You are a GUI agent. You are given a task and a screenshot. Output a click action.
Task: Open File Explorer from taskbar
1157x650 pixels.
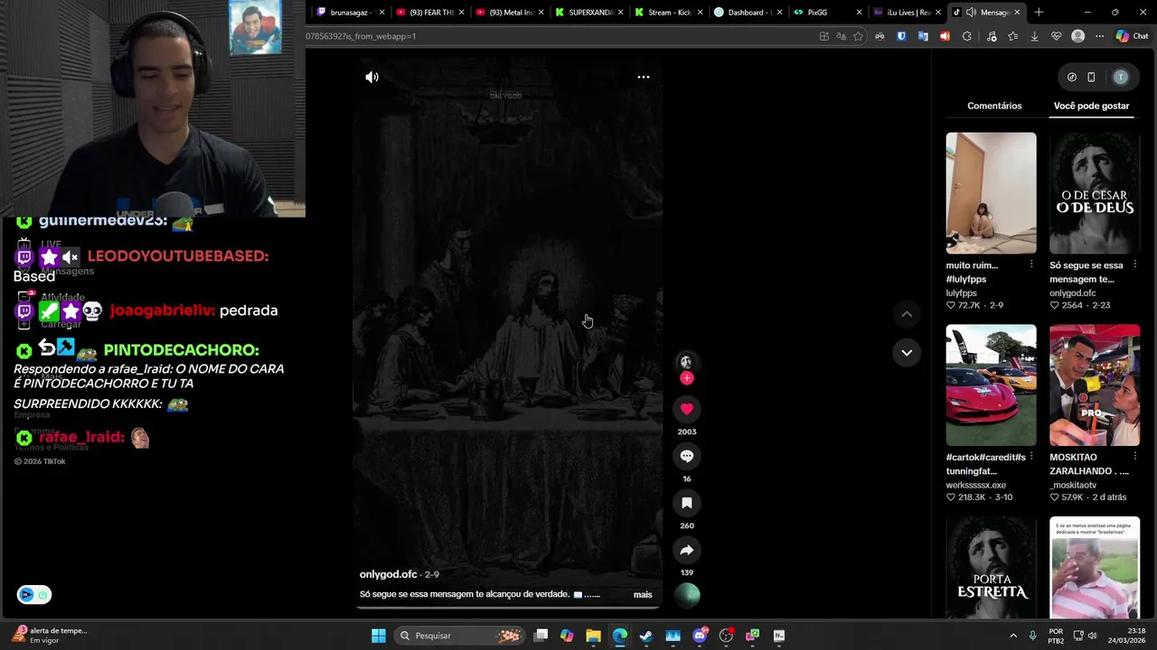coord(593,636)
